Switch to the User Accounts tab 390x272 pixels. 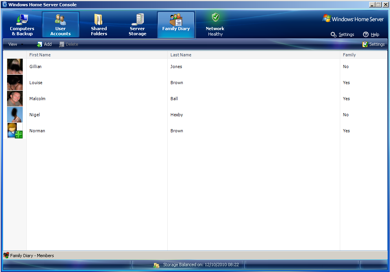61,25
